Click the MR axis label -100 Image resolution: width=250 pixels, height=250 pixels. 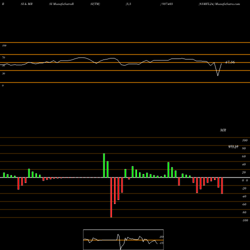tap(245, 220)
